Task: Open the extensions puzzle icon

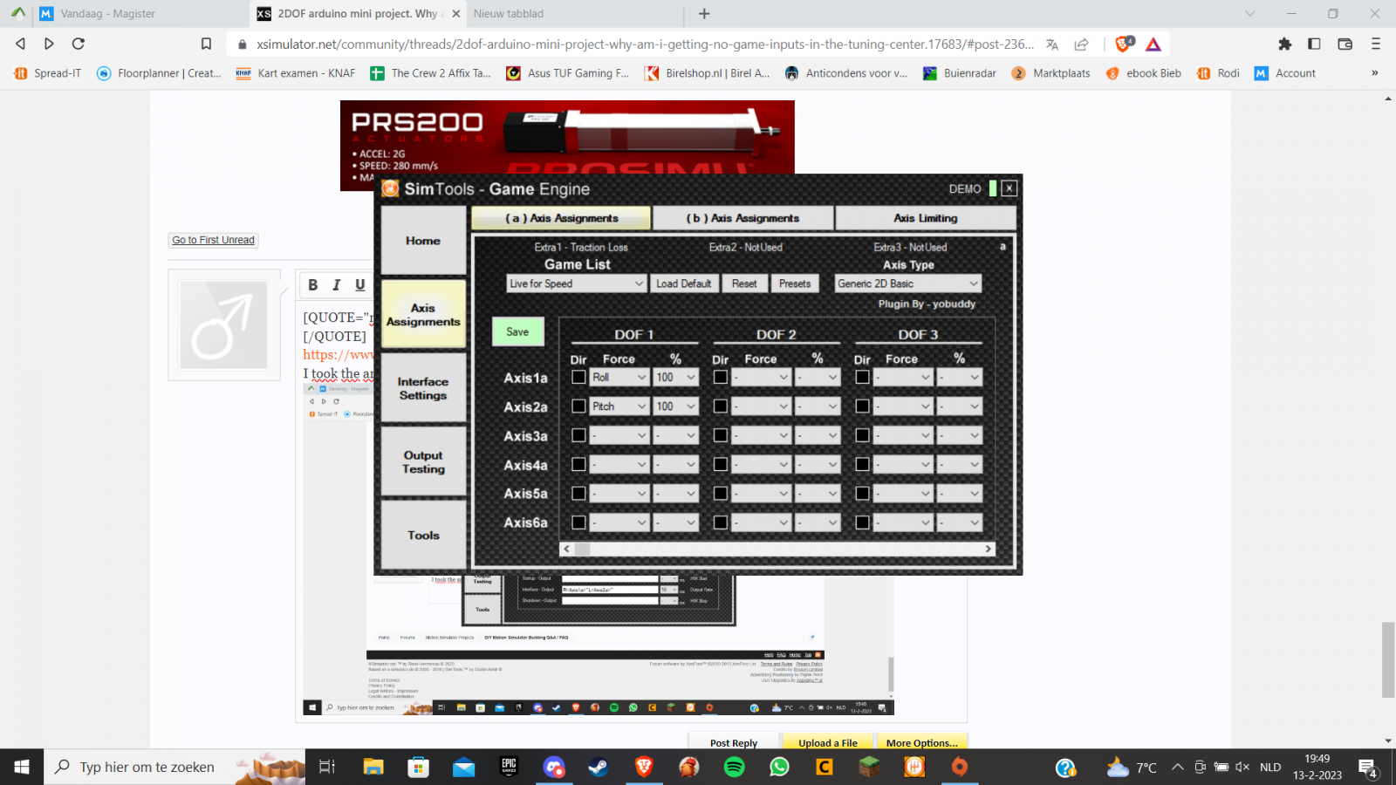Action: [1284, 44]
